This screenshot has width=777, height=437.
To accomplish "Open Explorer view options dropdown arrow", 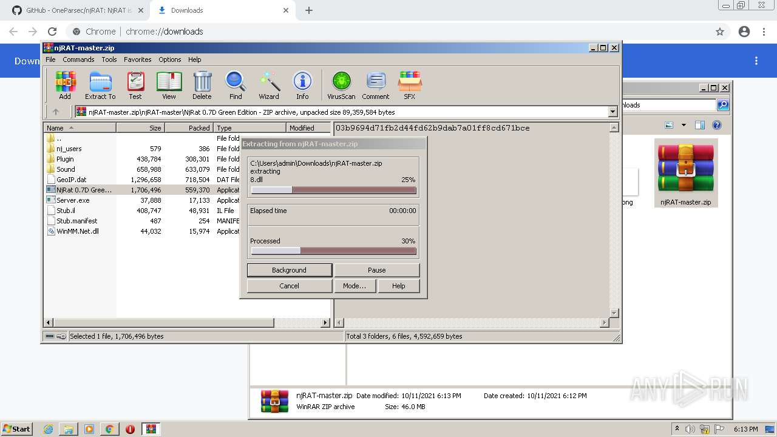I will click(684, 125).
